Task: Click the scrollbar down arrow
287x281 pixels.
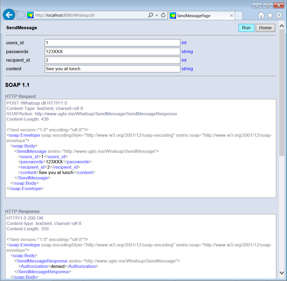Action: point(282,273)
